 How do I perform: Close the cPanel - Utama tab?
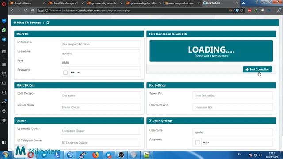(x=44, y=3)
